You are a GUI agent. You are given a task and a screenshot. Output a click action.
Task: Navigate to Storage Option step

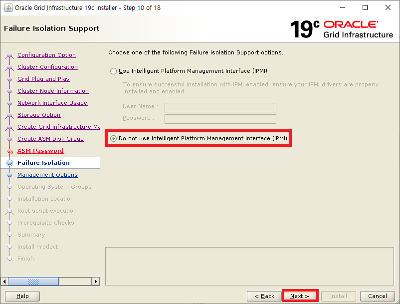tap(39, 115)
